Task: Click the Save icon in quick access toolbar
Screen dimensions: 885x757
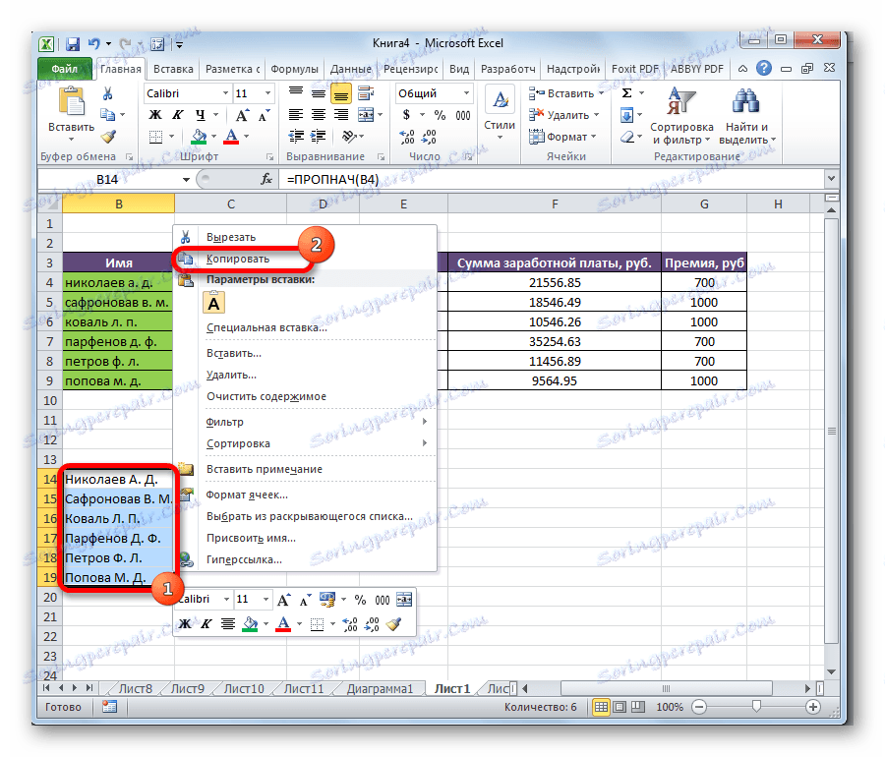Action: tap(73, 44)
